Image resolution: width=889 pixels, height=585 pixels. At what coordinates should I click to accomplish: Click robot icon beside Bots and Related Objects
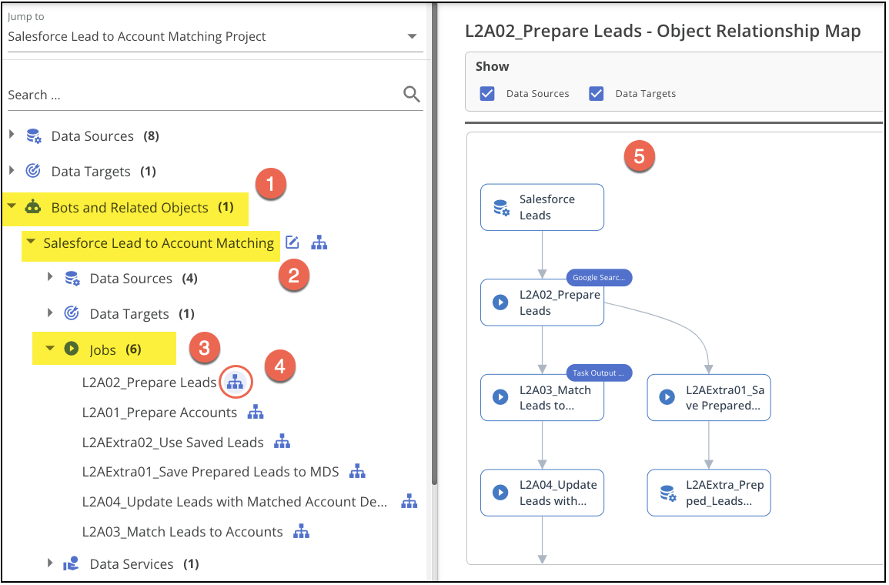[x=33, y=207]
